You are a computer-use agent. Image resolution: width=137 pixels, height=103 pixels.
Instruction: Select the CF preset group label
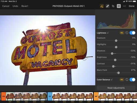(x=50, y=96)
